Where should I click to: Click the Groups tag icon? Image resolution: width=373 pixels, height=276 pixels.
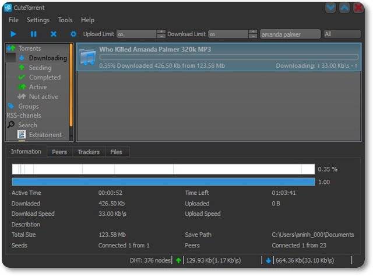click(11, 106)
